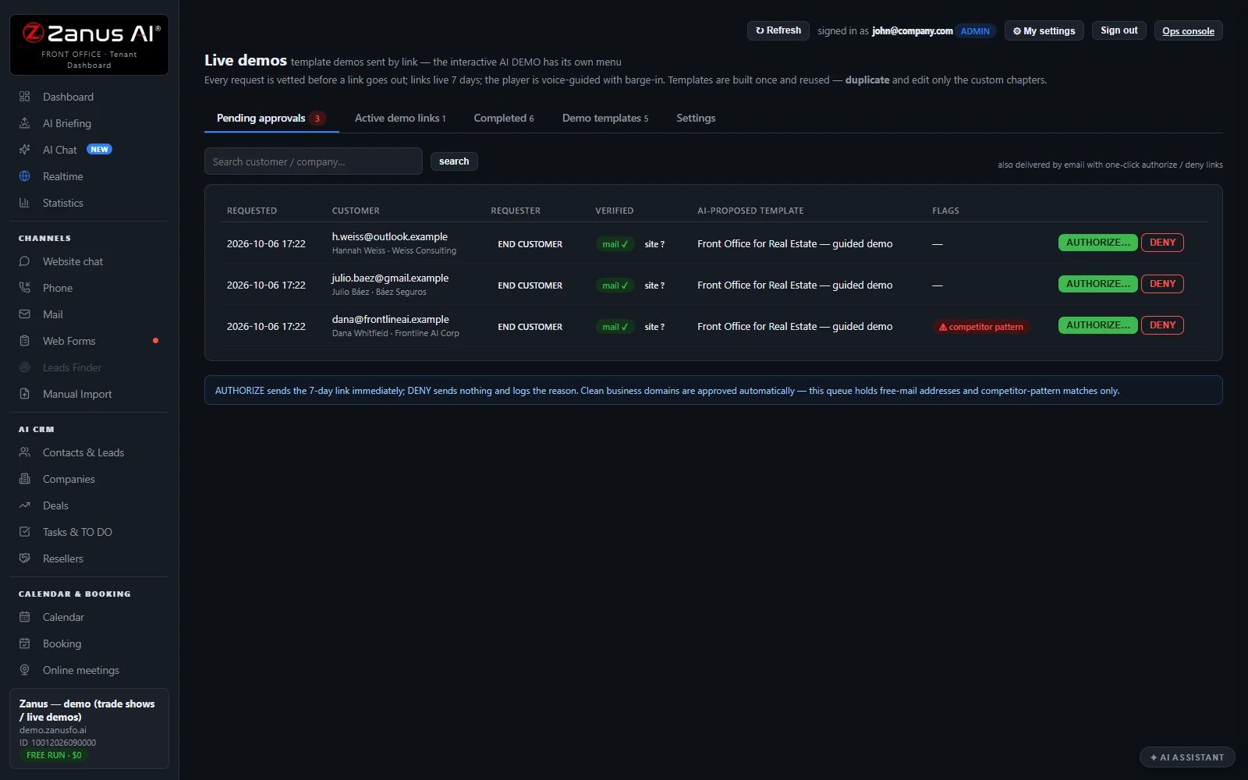Open Statistics bar chart icon

point(24,203)
